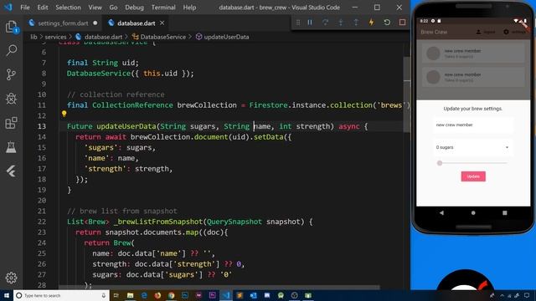Open Outlook from the taskbar

(x=253, y=295)
